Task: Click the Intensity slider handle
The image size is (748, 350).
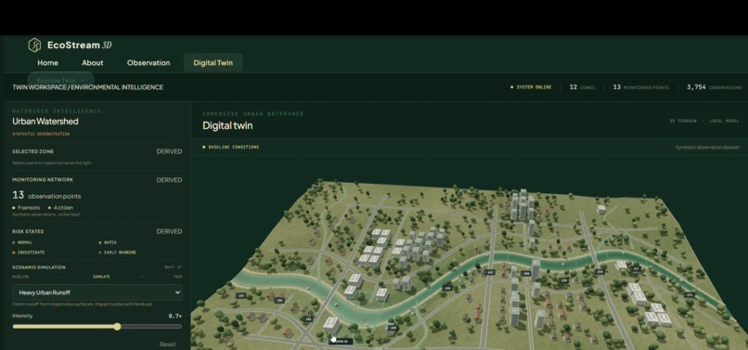Action: (x=117, y=327)
